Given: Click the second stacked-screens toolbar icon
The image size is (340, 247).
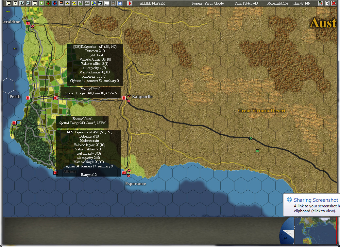Looking at the screenshot, I should [28, 3].
